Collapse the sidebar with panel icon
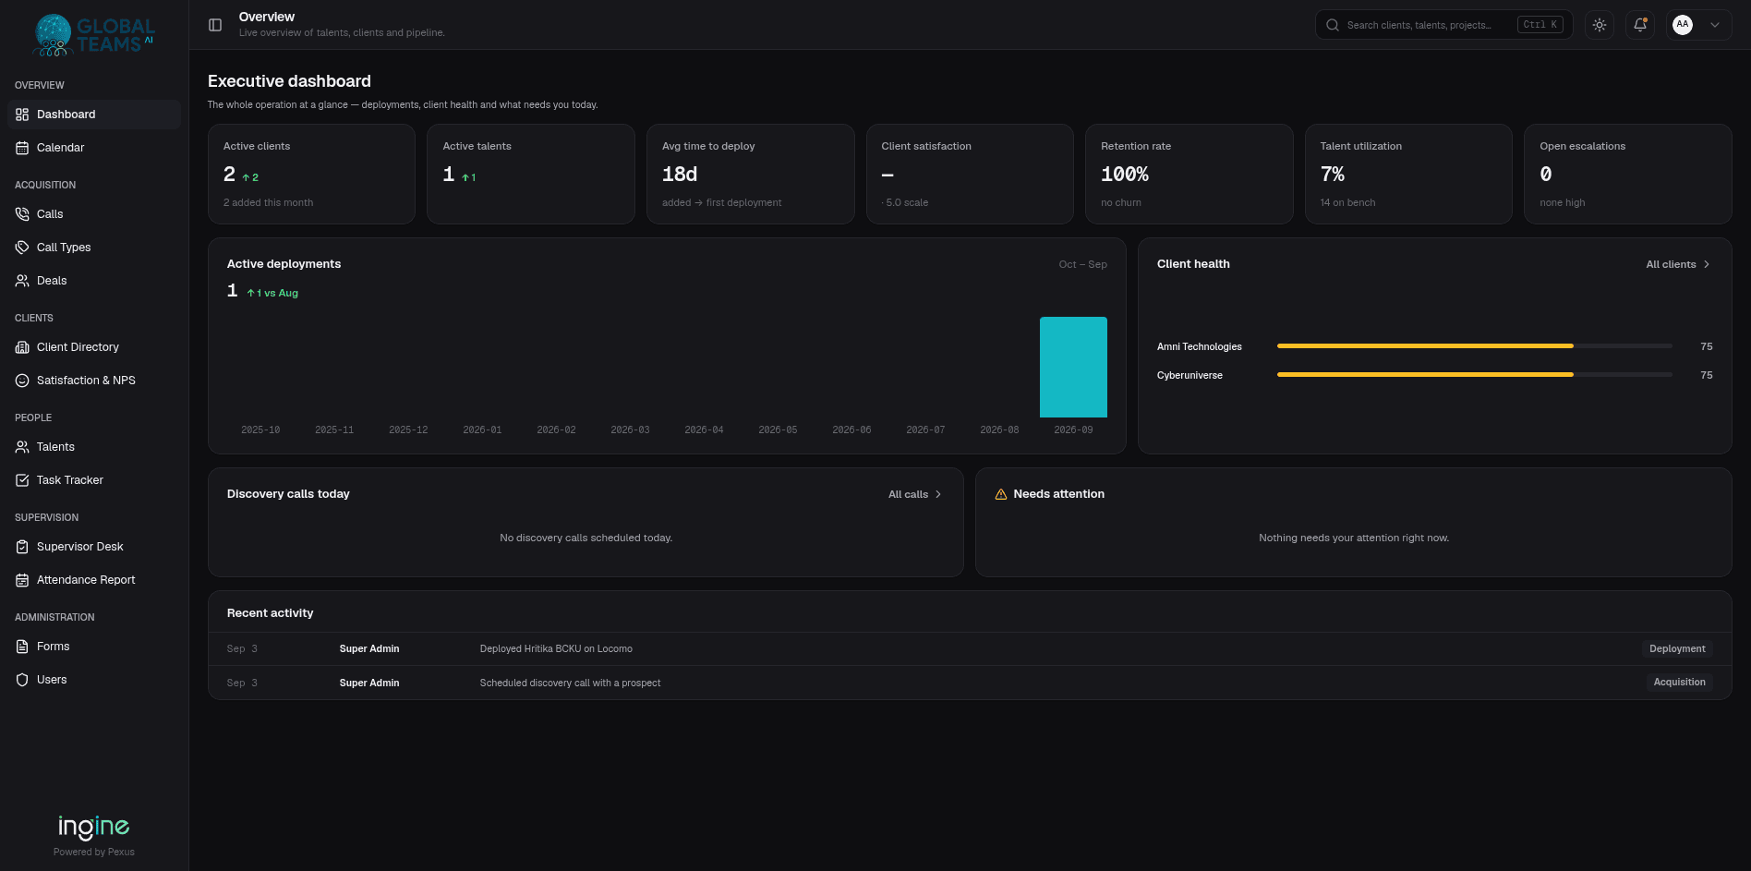This screenshot has width=1751, height=871. 215,25
